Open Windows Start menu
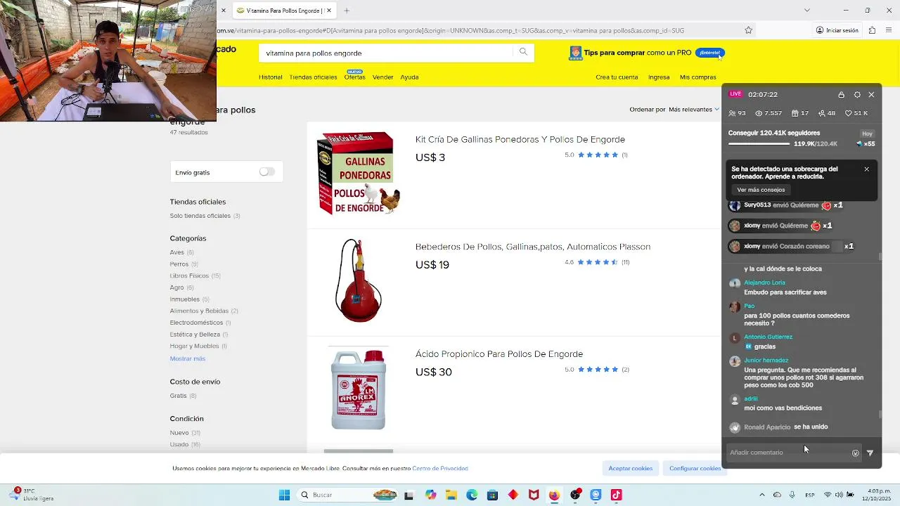The height and width of the screenshot is (506, 900). click(284, 495)
